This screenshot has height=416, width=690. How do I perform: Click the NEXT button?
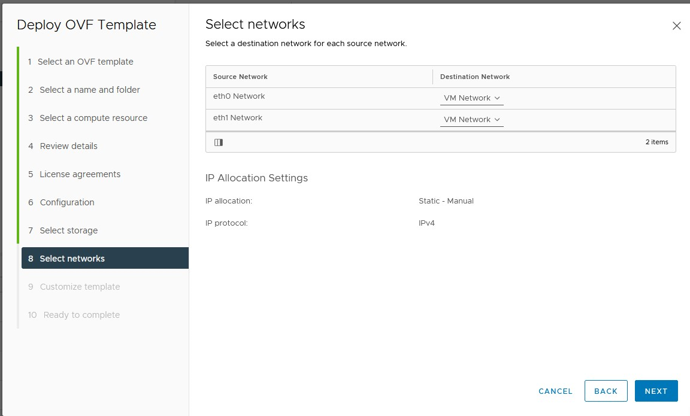click(656, 390)
